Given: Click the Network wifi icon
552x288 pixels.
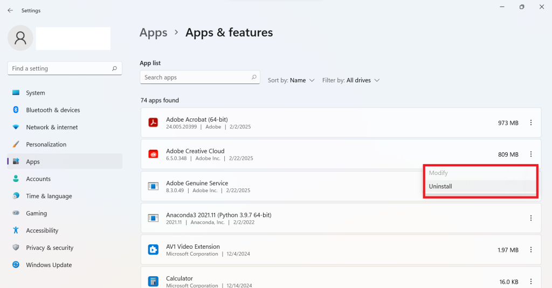Looking at the screenshot, I should tap(16, 127).
